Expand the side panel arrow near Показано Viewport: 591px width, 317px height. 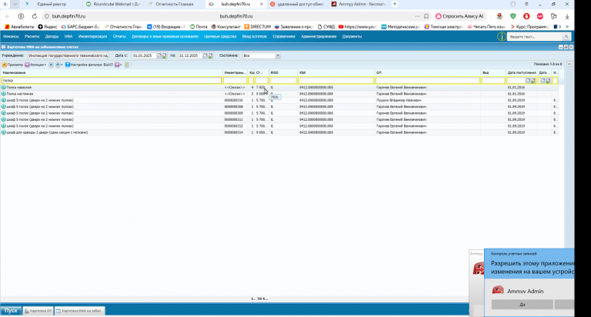(569, 64)
